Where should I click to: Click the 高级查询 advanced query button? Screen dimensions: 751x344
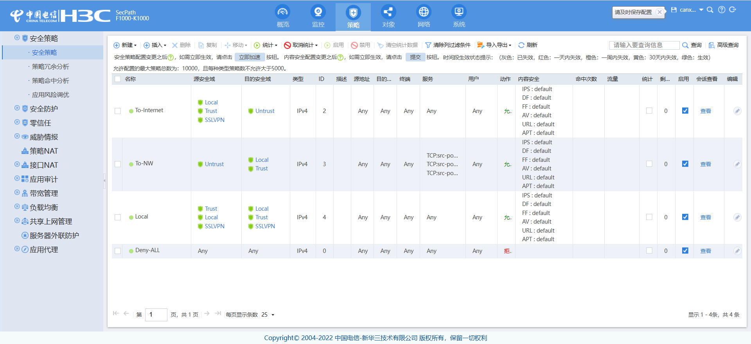point(724,45)
